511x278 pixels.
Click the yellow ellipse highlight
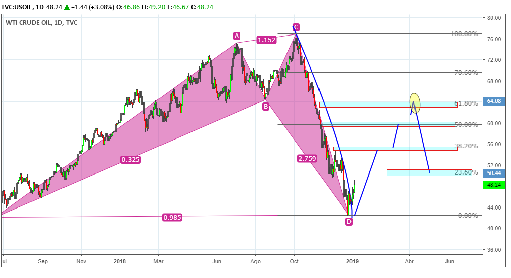[x=414, y=103]
